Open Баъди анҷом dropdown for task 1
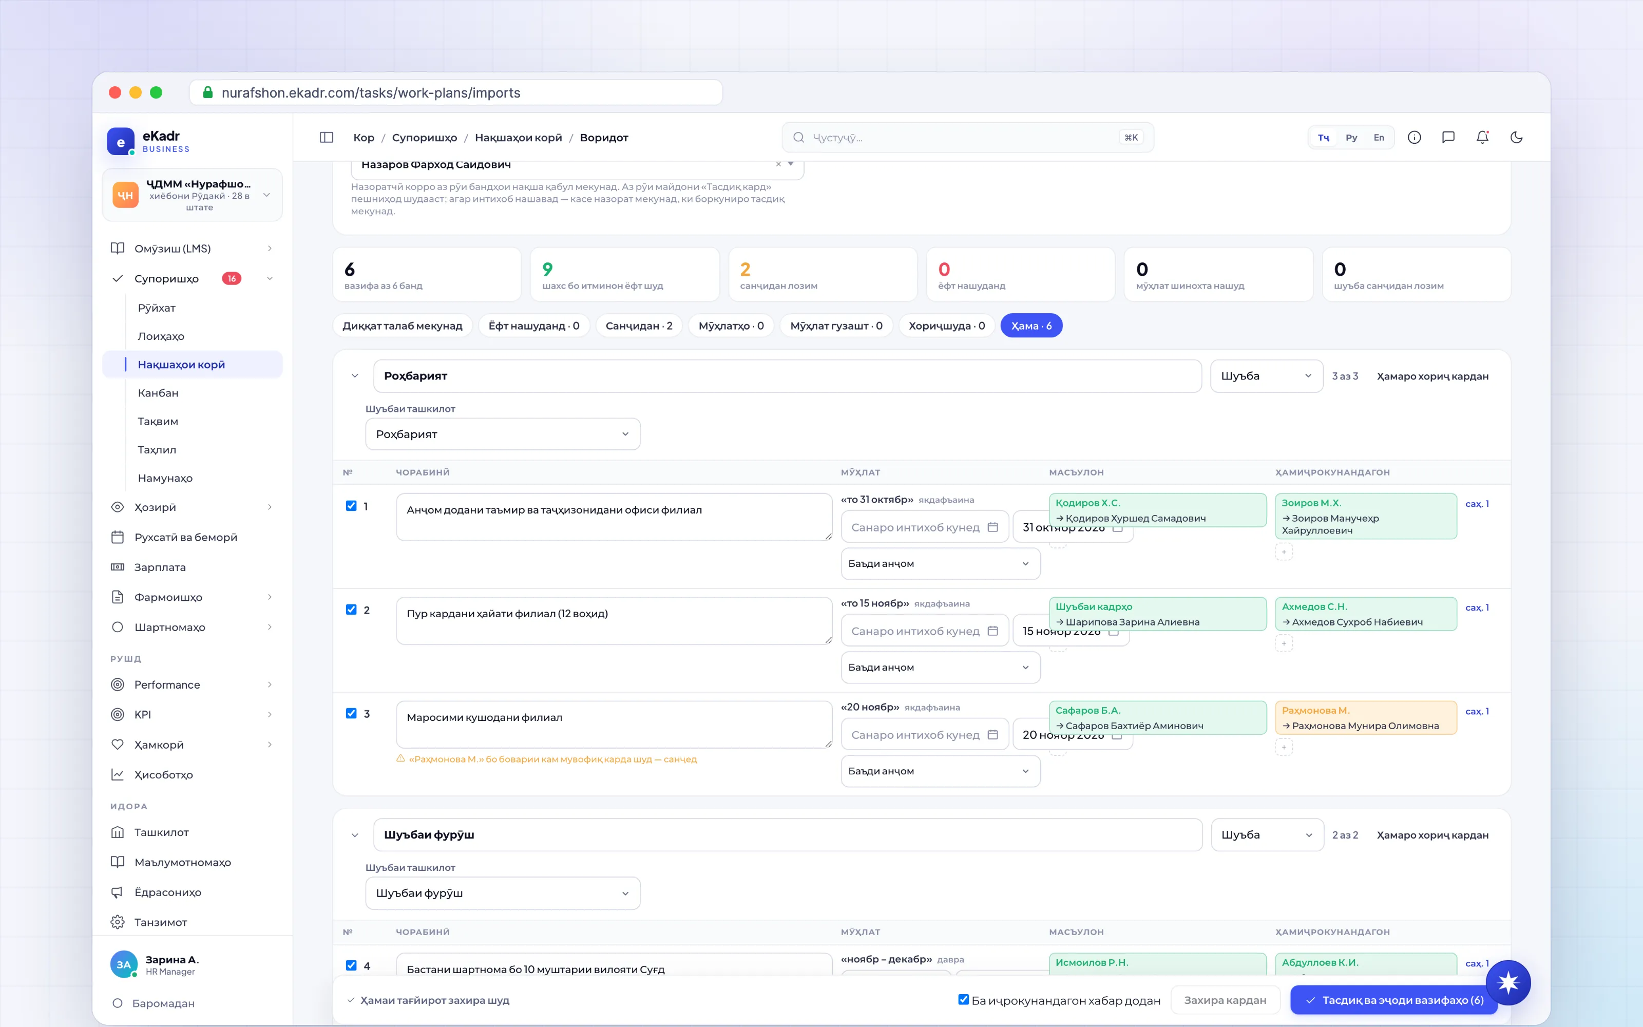Screen dimensions: 1643x1027 pyautogui.click(x=940, y=564)
